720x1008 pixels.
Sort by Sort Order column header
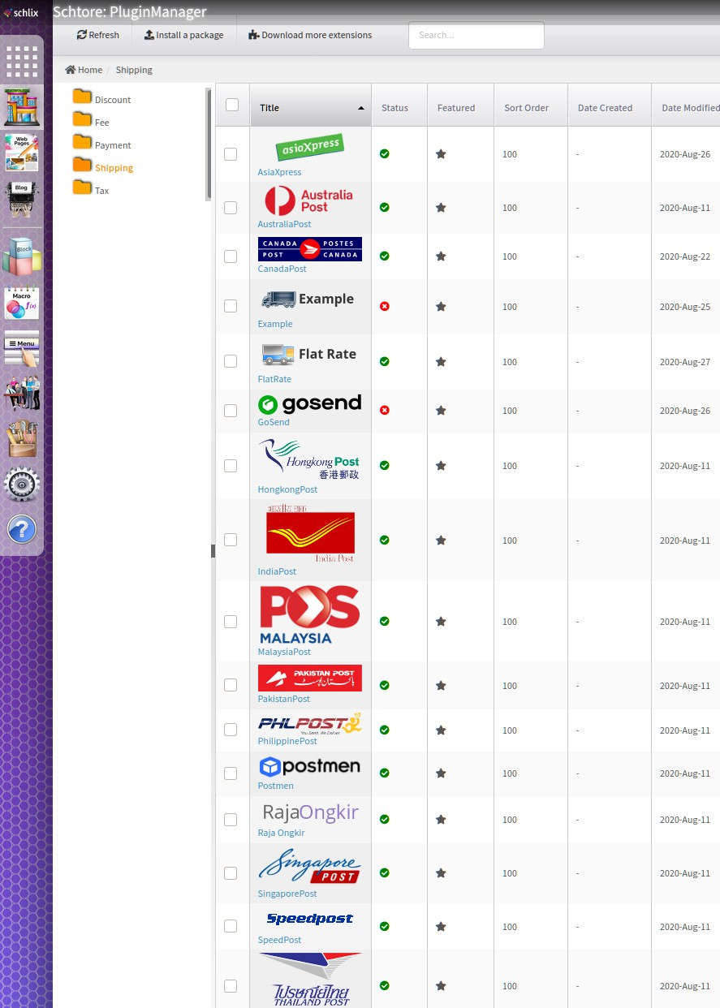[x=531, y=106]
